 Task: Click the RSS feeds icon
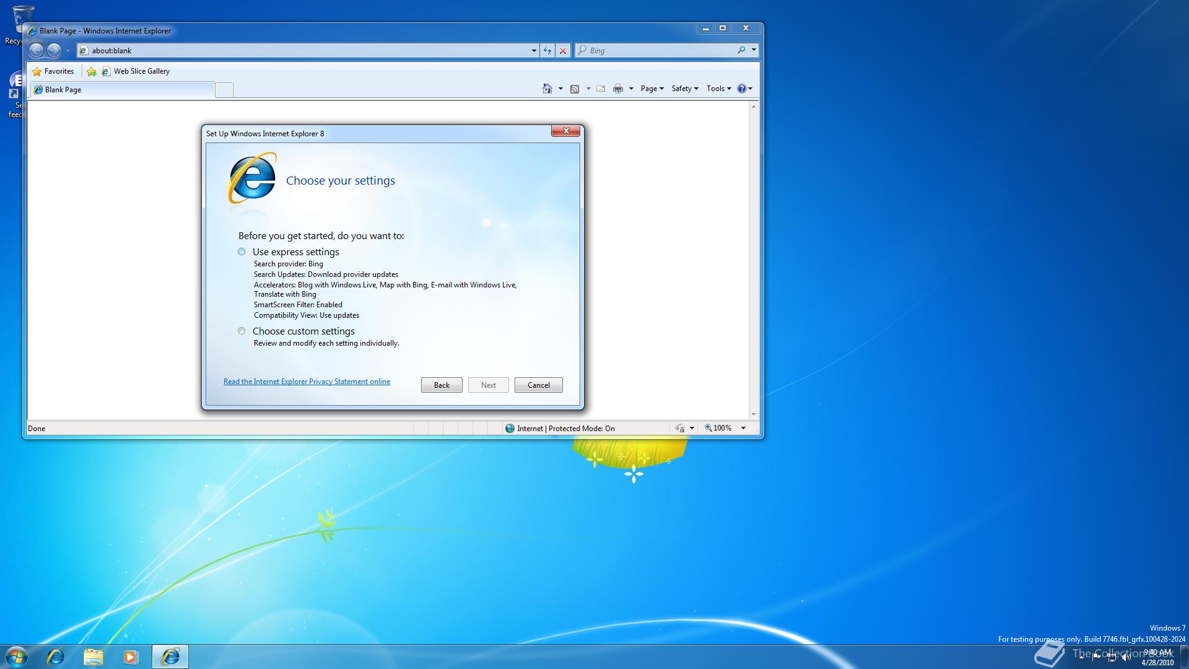(x=575, y=89)
